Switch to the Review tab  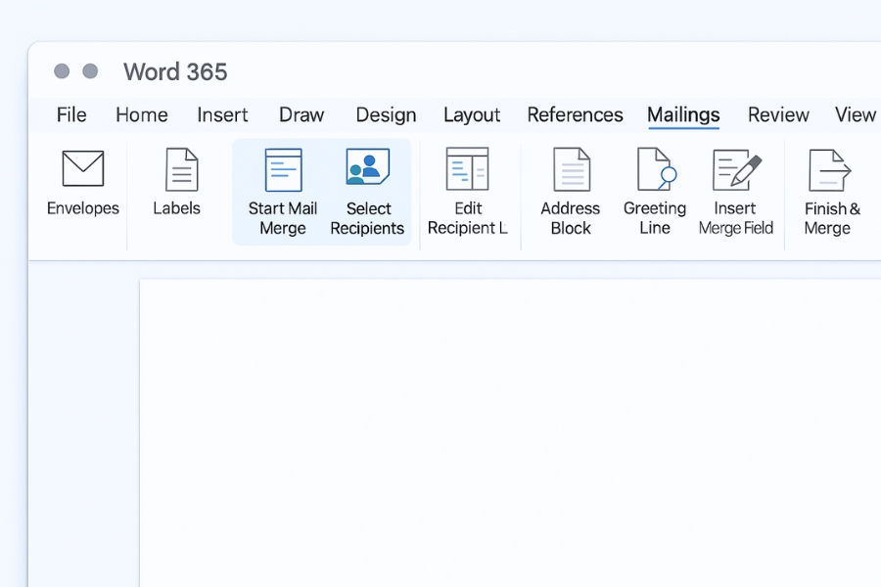coord(778,114)
